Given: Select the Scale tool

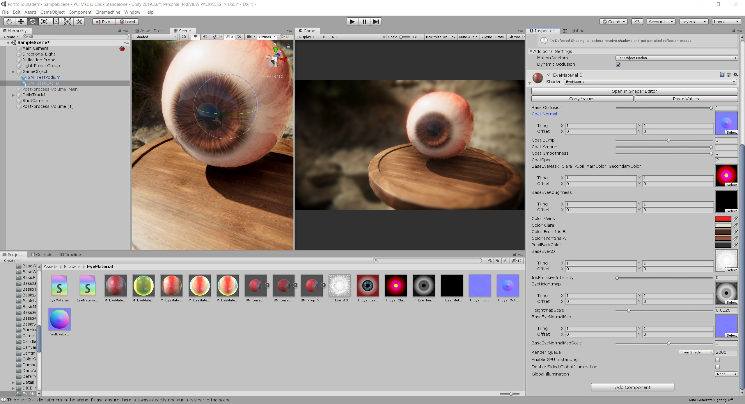Looking at the screenshot, I should tap(44, 22).
